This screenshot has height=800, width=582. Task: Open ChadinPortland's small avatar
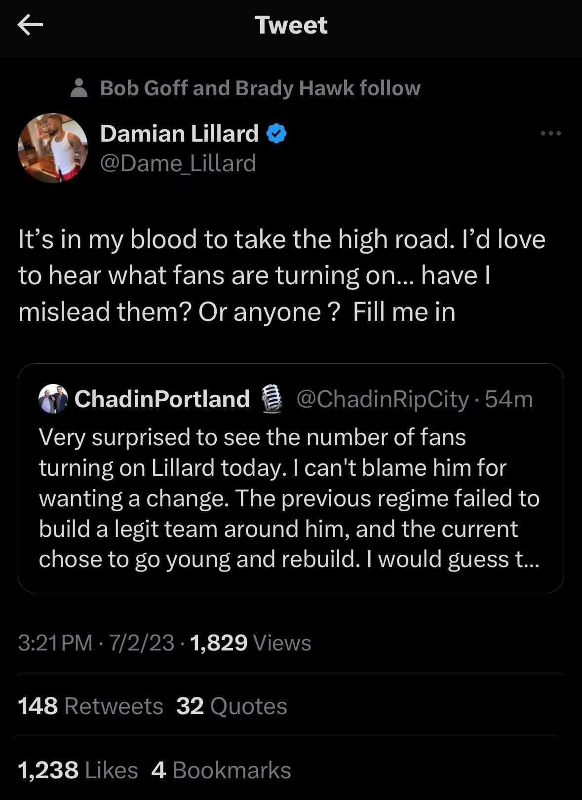[x=53, y=399]
